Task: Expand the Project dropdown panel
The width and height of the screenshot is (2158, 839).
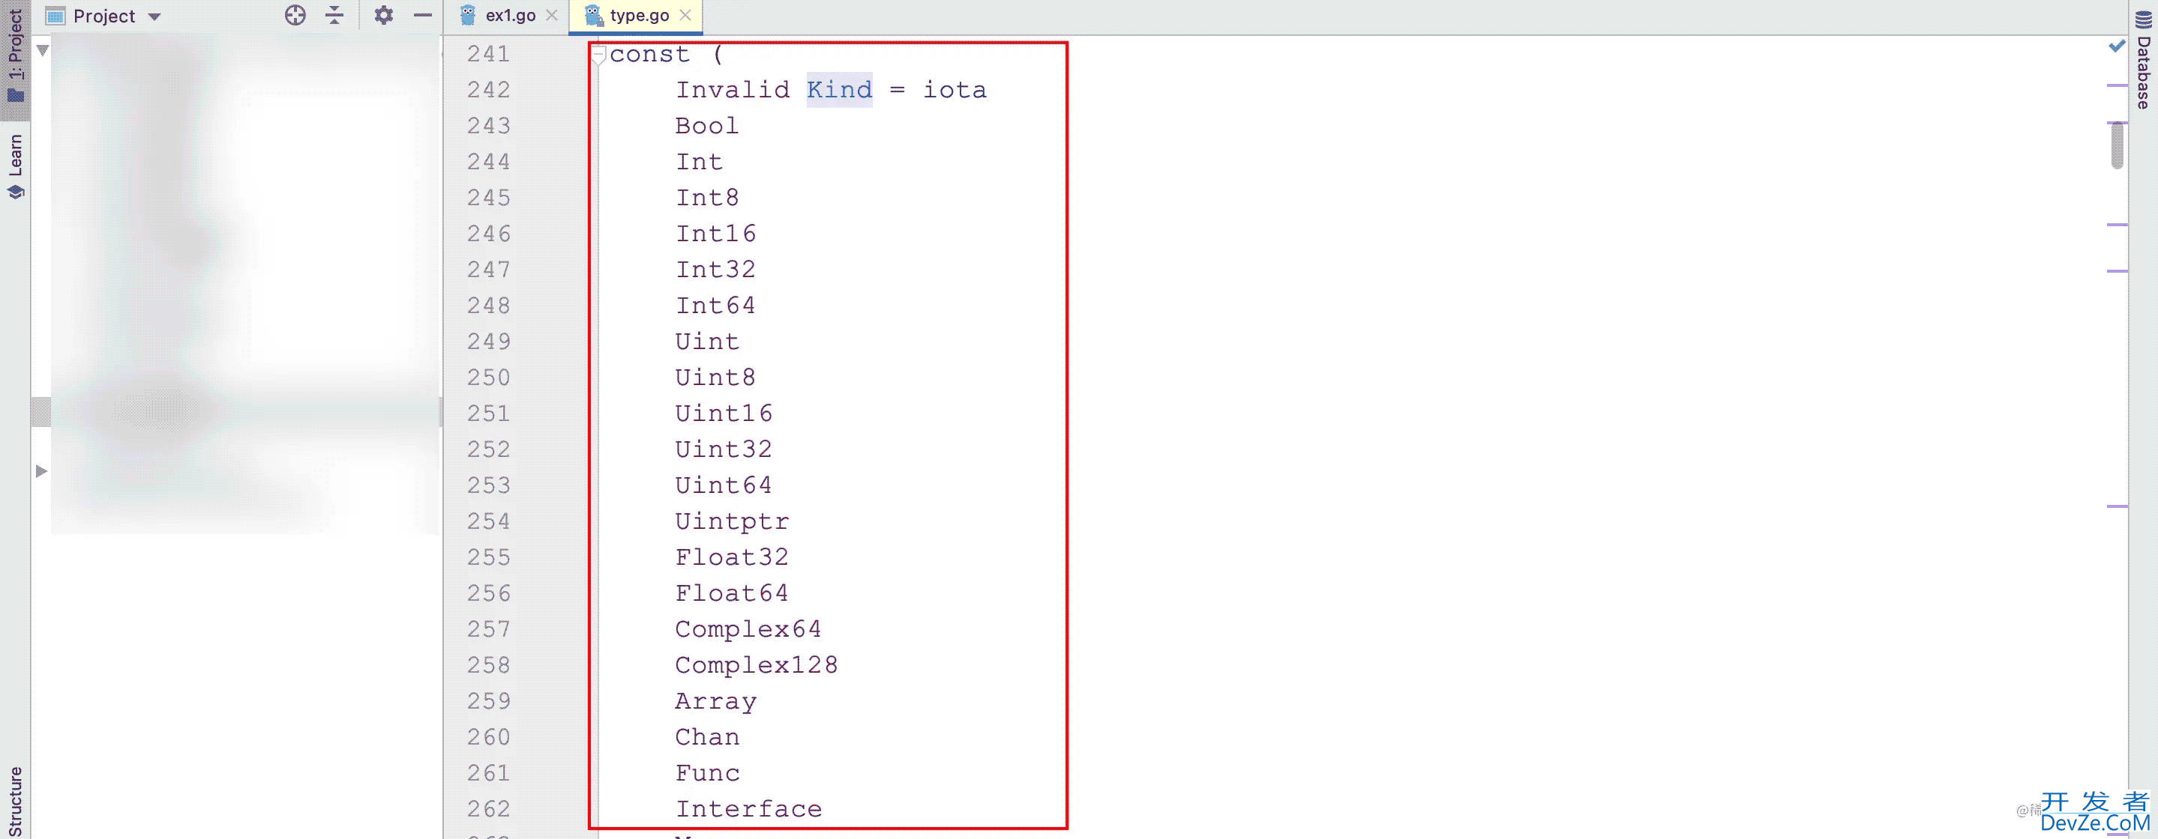Action: point(154,15)
